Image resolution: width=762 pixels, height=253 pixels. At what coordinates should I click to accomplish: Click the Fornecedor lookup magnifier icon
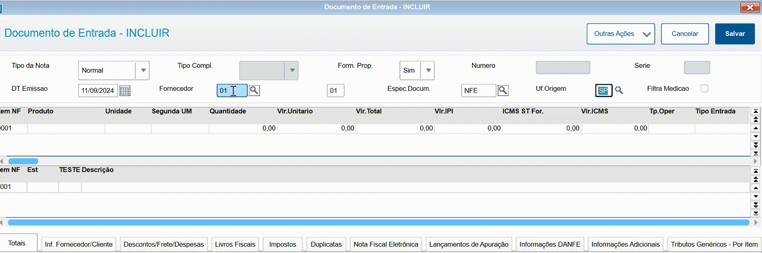click(x=254, y=90)
